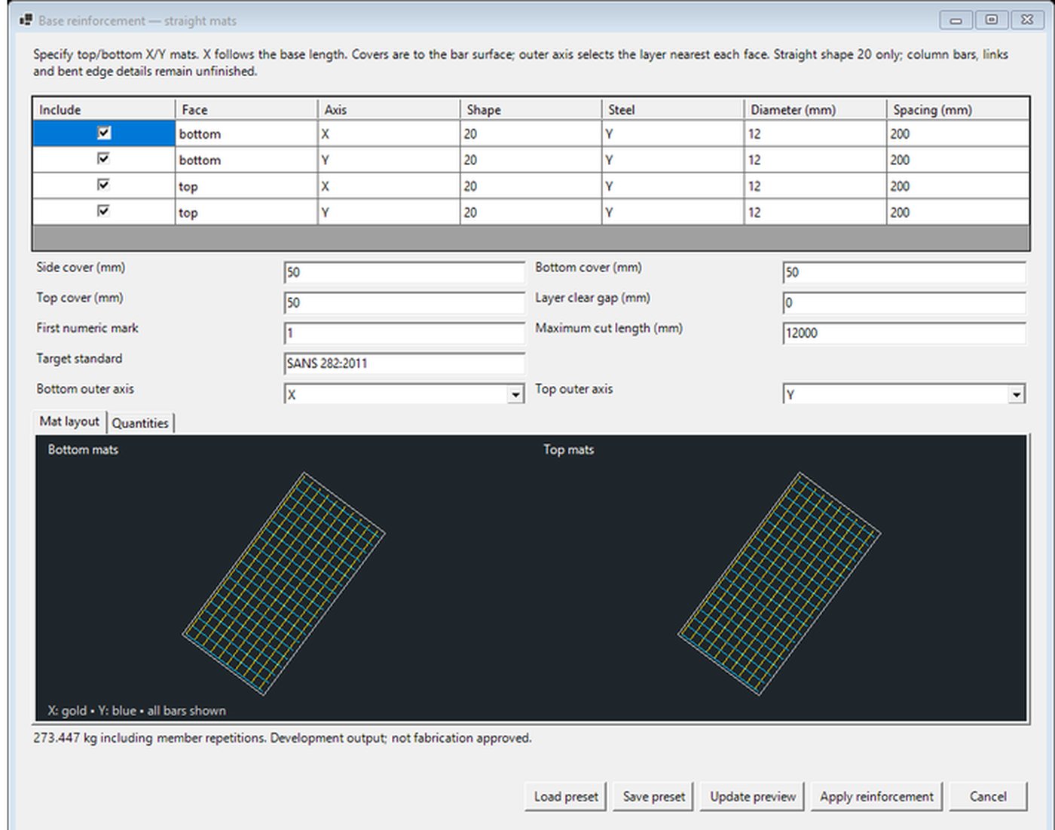Open the Bottom outer axis dropdown
Viewport: 1055px width, 830px height.
[516, 394]
